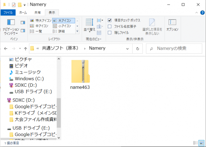This screenshot has height=147, width=206.
Task: Toggle the details pane icon
Action: click(x=23, y=31)
